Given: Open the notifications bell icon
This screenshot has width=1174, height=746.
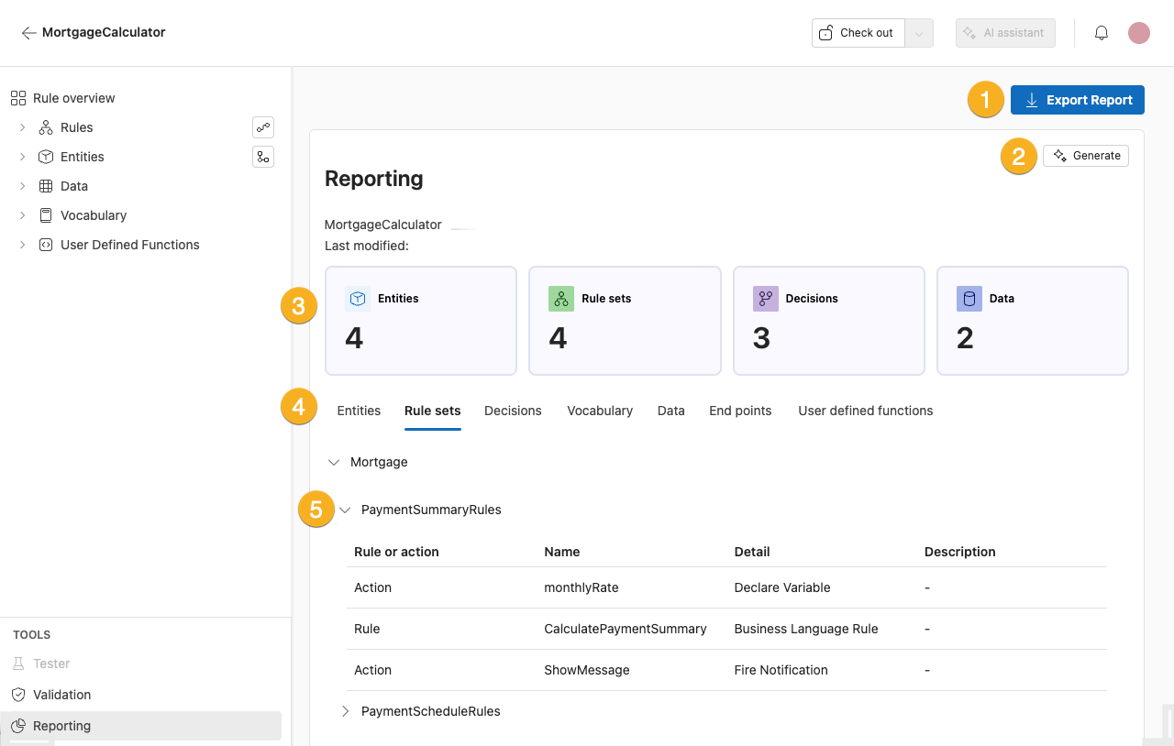Looking at the screenshot, I should tap(1102, 32).
